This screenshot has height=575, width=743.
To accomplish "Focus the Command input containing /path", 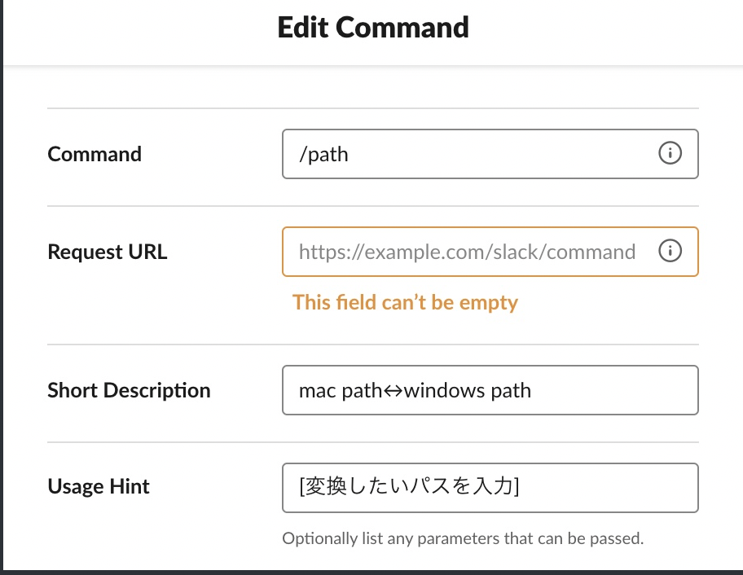I will point(490,154).
